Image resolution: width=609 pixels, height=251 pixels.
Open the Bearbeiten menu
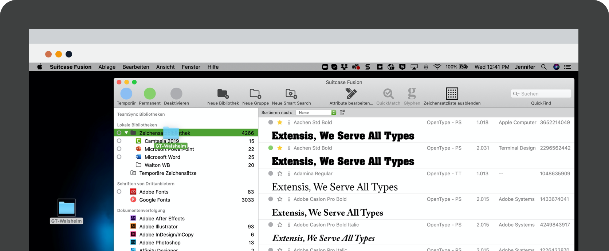tap(136, 67)
